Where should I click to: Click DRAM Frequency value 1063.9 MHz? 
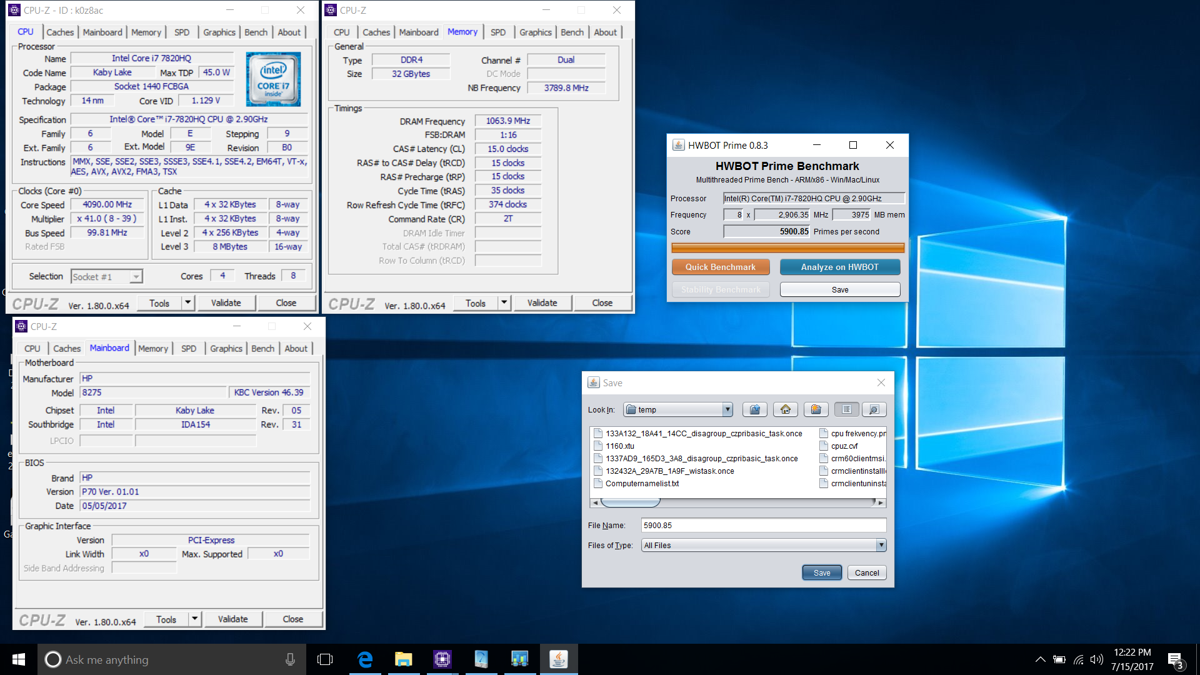[507, 121]
